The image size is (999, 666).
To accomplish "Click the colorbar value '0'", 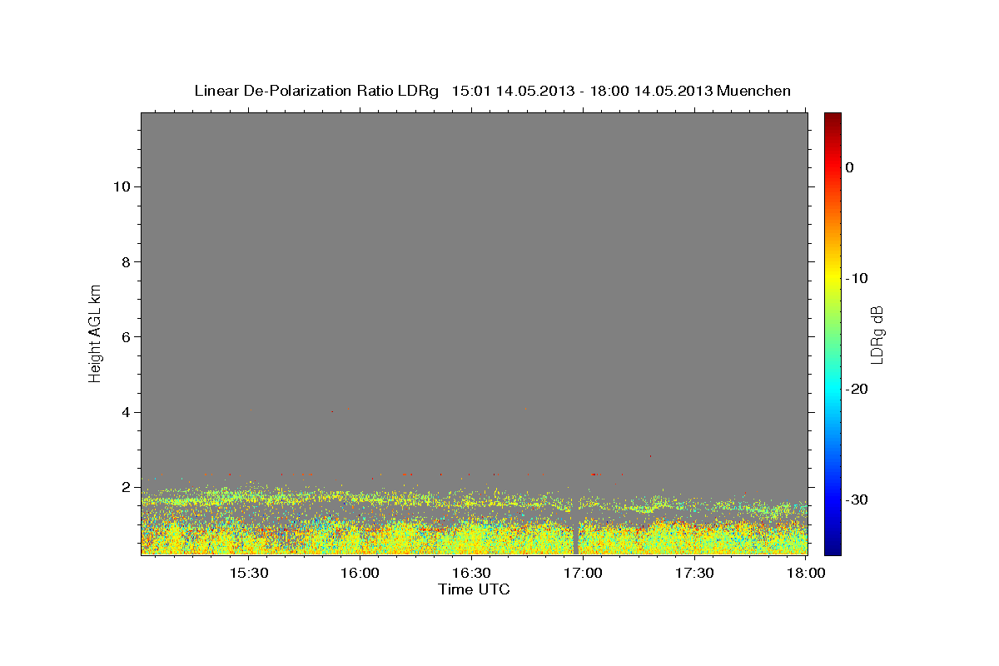I will (x=850, y=167).
